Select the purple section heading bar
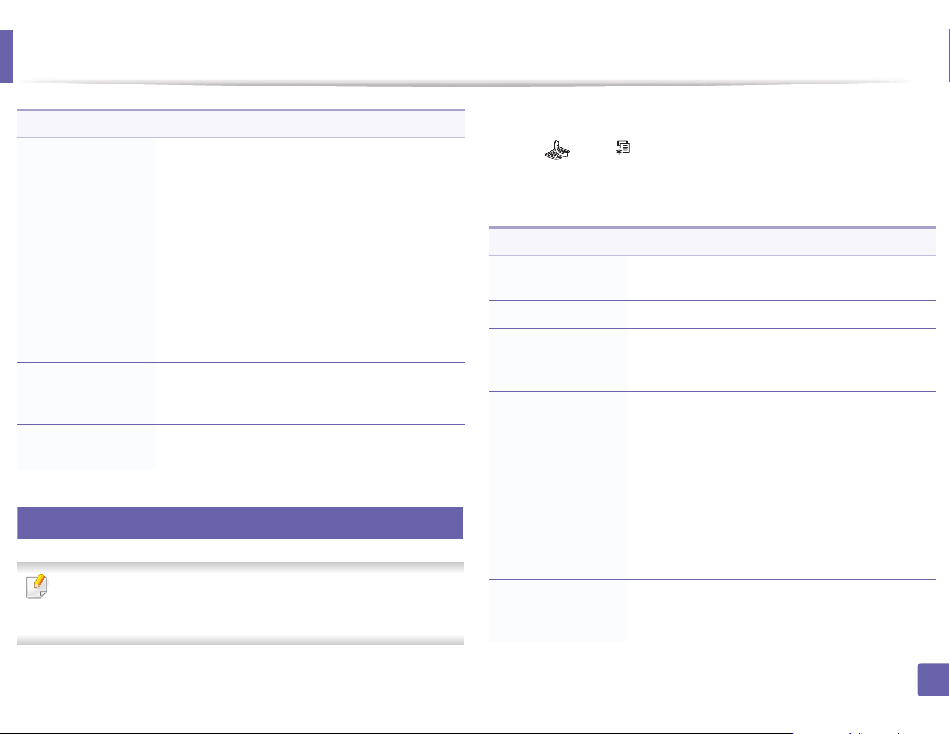The image size is (950, 734). [x=240, y=523]
